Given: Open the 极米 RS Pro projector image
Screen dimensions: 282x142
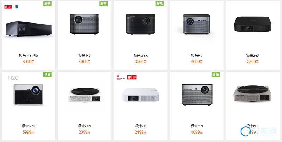Looking at the screenshot, I should [29, 29].
